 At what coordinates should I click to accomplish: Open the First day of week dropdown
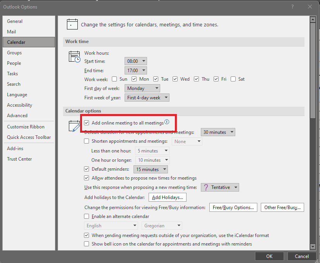point(142,88)
